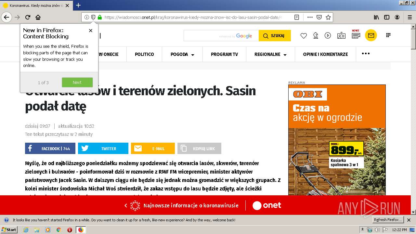Show more navigation items via three dots
The height and width of the screenshot is (234, 416).
(366, 54)
